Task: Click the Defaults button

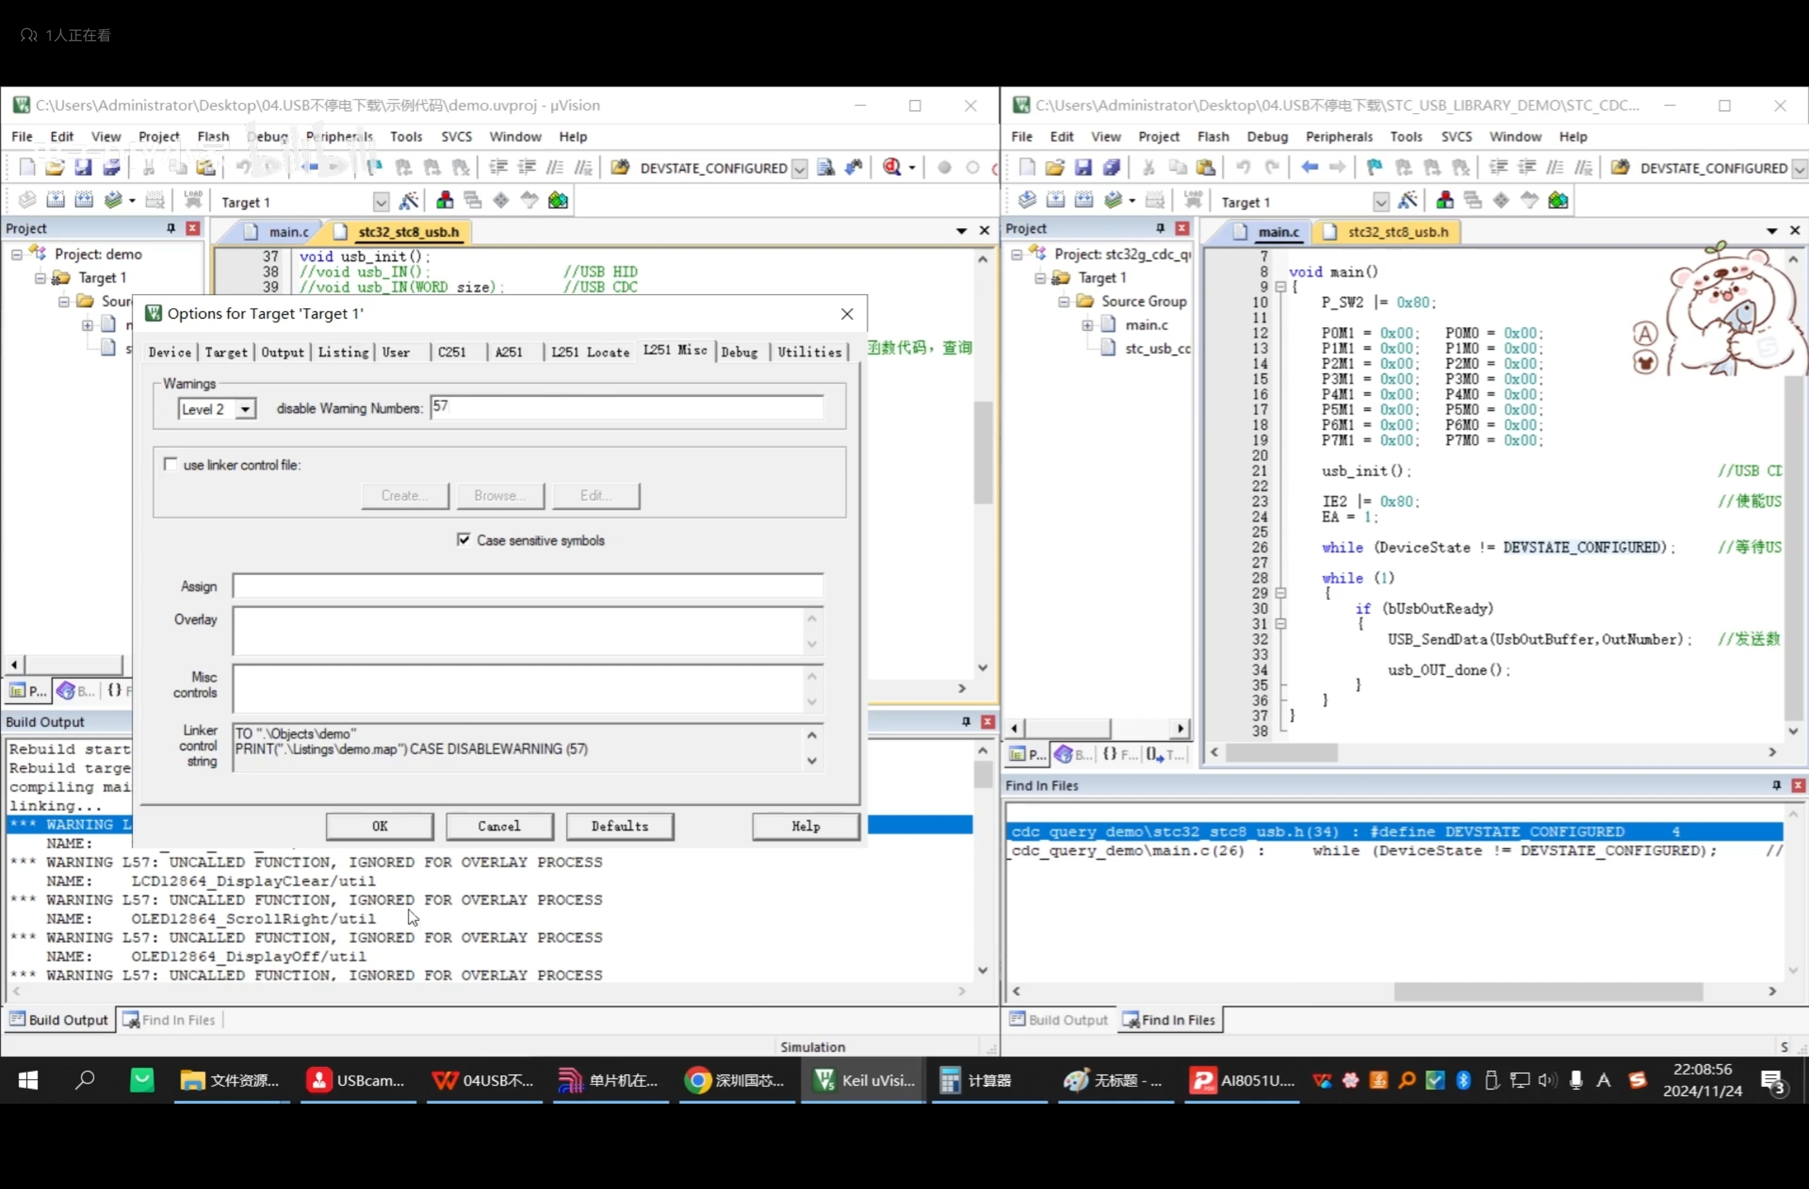Action: [620, 826]
